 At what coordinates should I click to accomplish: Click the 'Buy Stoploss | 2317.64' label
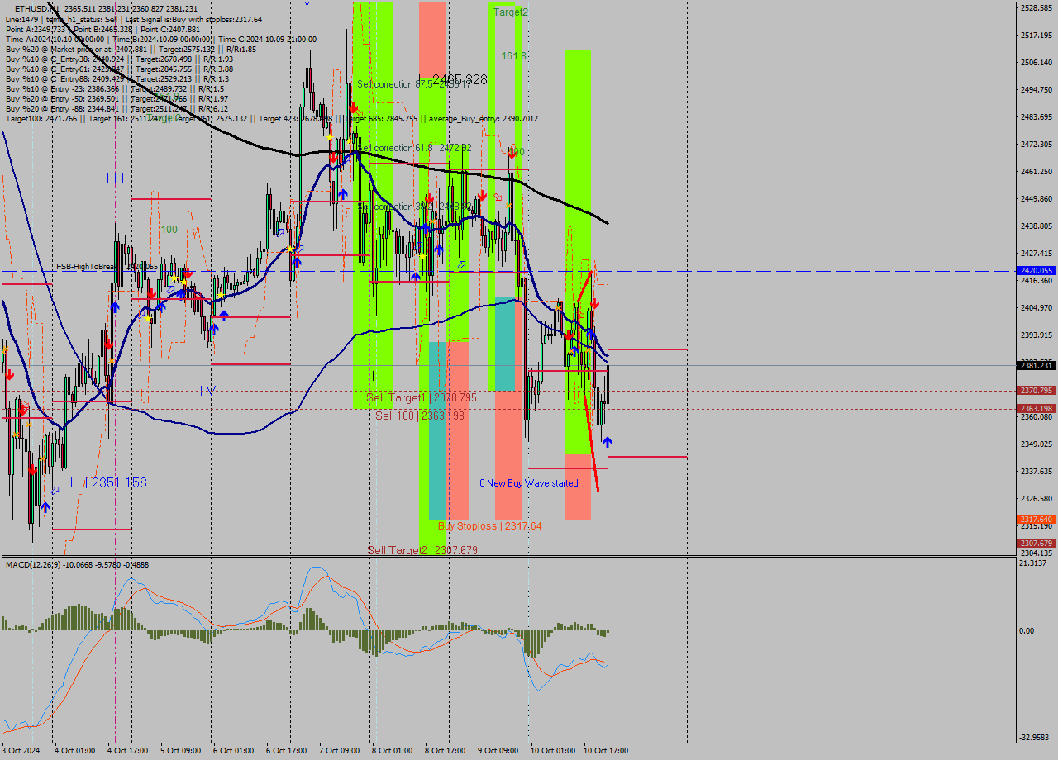click(x=490, y=525)
